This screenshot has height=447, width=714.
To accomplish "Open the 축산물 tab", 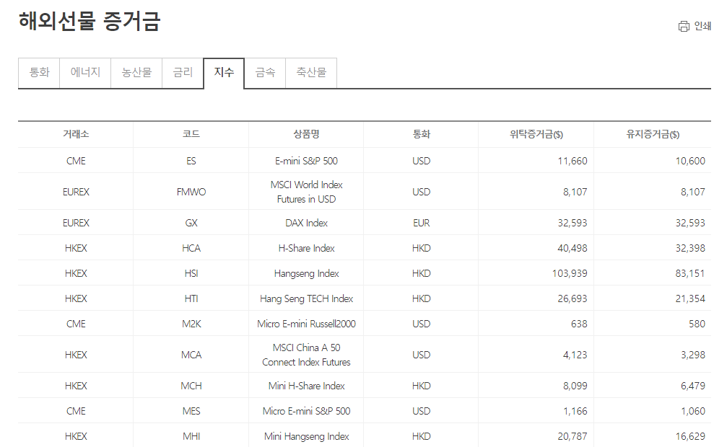I will (x=311, y=73).
